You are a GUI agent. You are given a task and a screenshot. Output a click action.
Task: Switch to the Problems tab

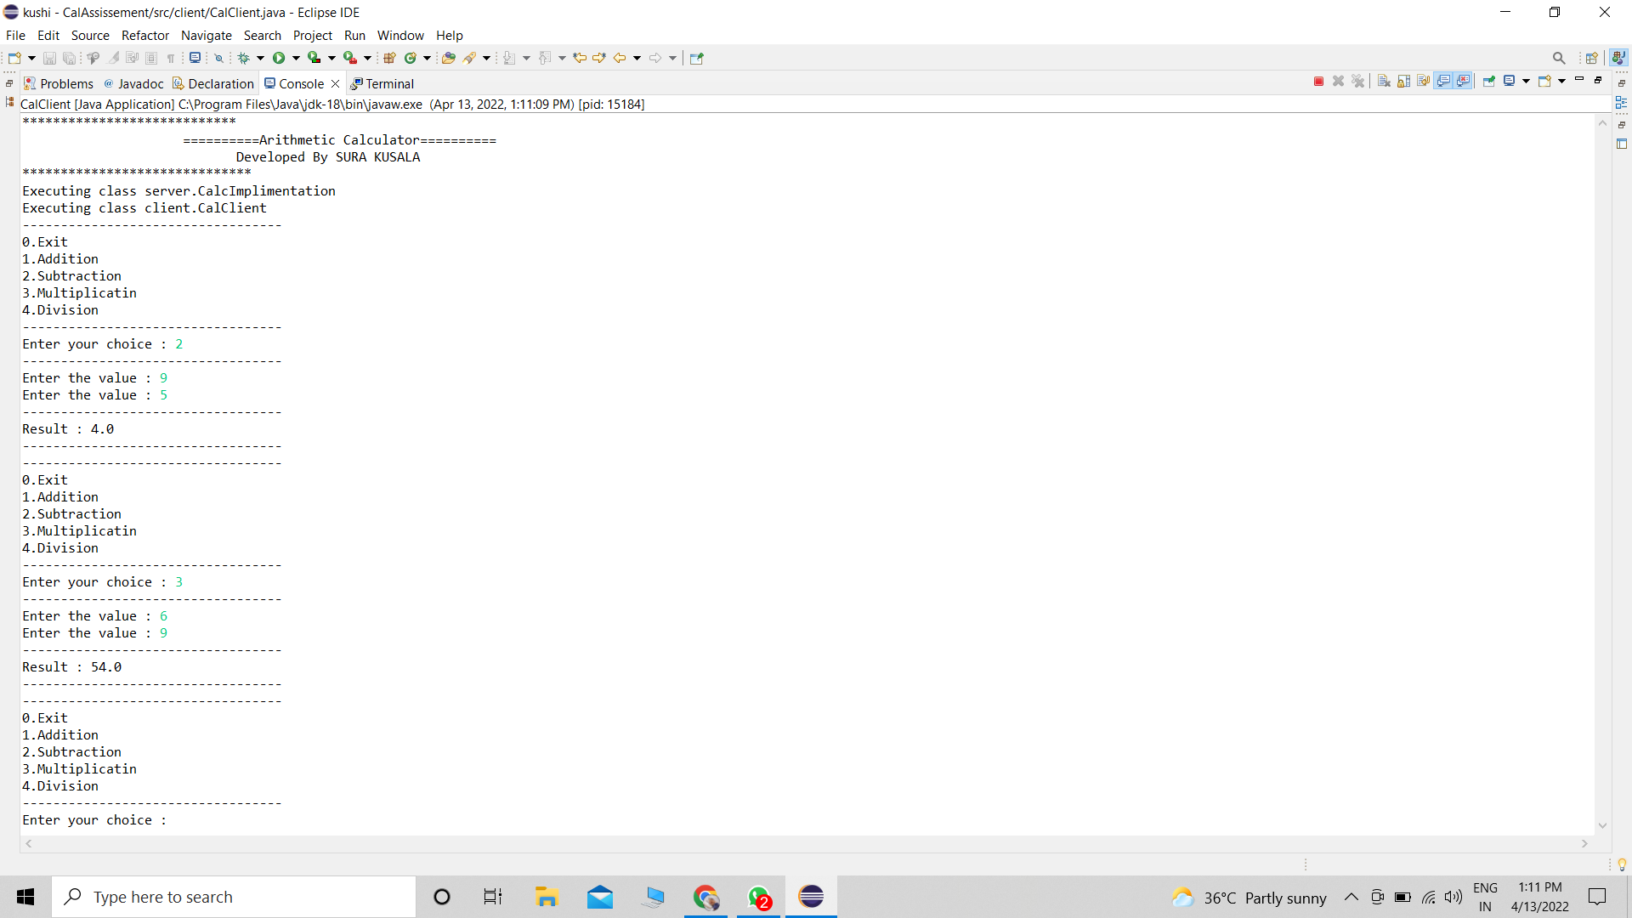pos(58,83)
